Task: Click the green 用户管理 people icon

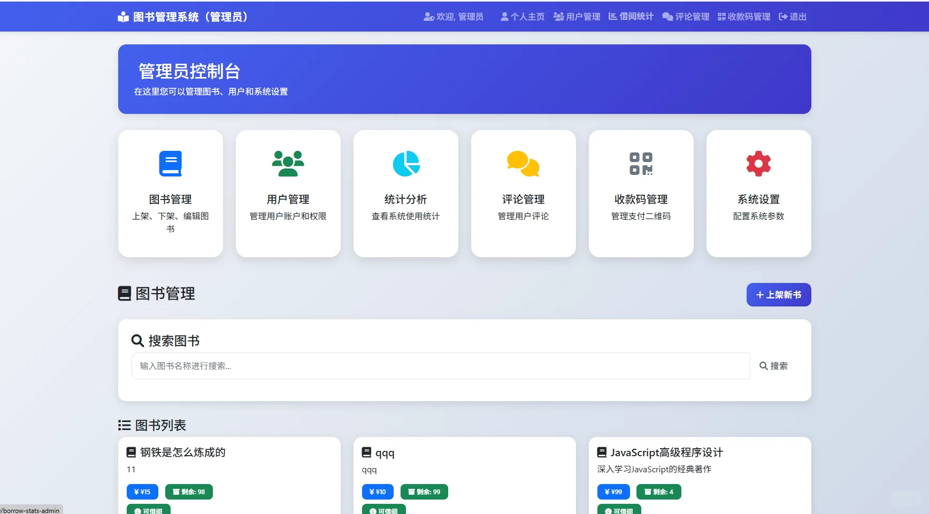Action: (x=288, y=163)
